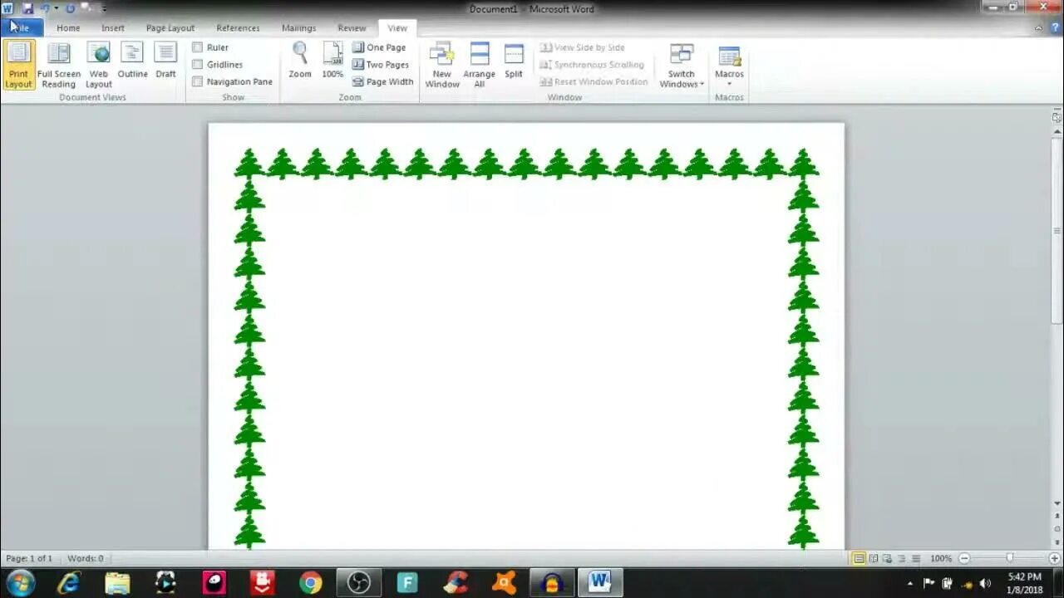Click the View tab
This screenshot has width=1064, height=598.
click(397, 28)
